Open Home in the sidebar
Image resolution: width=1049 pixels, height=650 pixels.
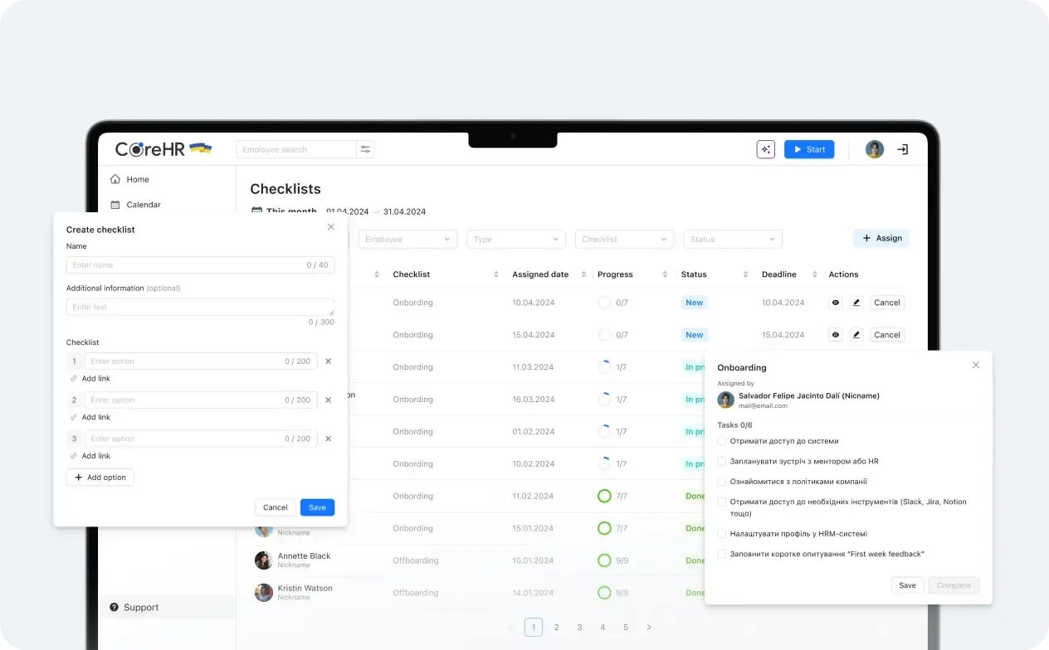coord(129,179)
